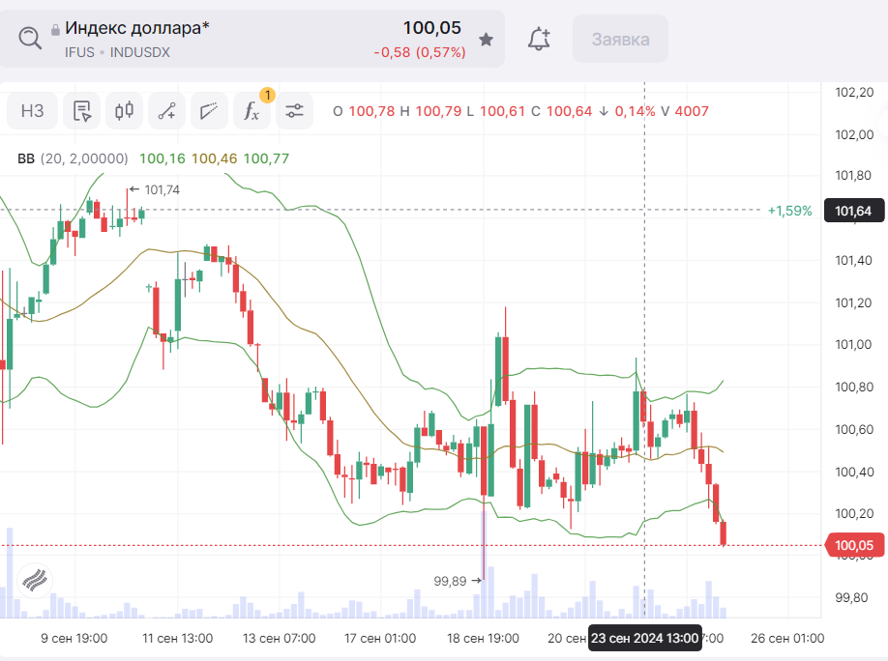Click the order-on-chart cursor icon
The image size is (888, 661).
point(82,111)
